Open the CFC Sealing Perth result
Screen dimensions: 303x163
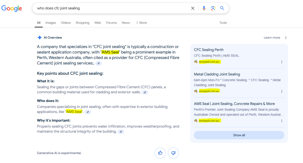tap(209, 50)
